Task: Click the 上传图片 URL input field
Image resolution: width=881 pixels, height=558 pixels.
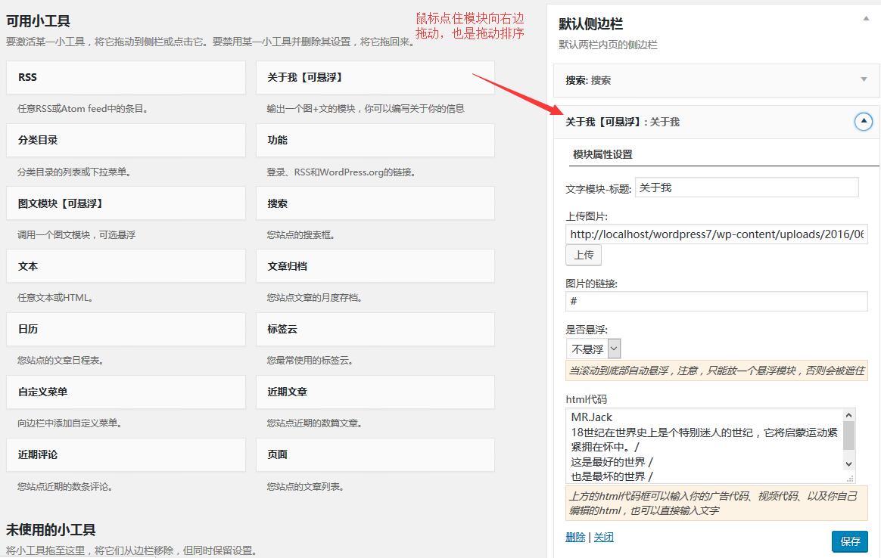Action: click(716, 234)
